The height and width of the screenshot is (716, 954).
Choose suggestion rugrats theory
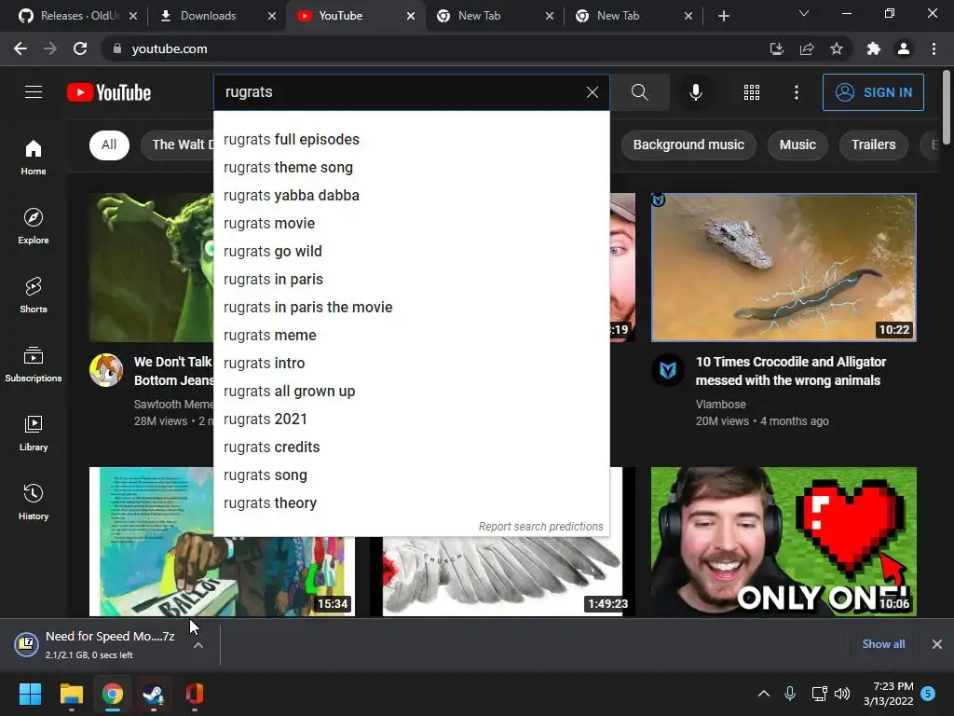tap(412, 503)
